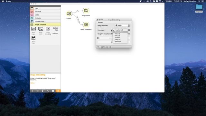This screenshot has height=116, width=206.
Task: Click the Training node on the canvas
Action: [69, 14]
